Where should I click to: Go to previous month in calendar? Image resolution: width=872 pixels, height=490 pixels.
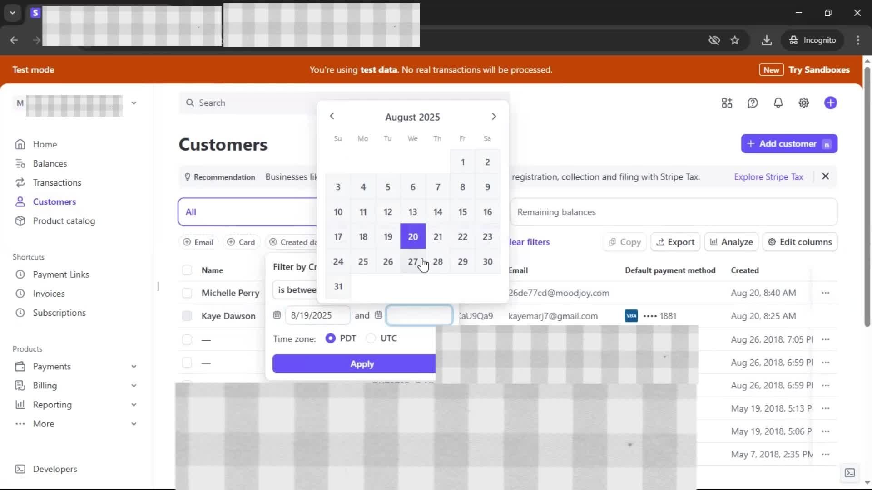coord(332,117)
